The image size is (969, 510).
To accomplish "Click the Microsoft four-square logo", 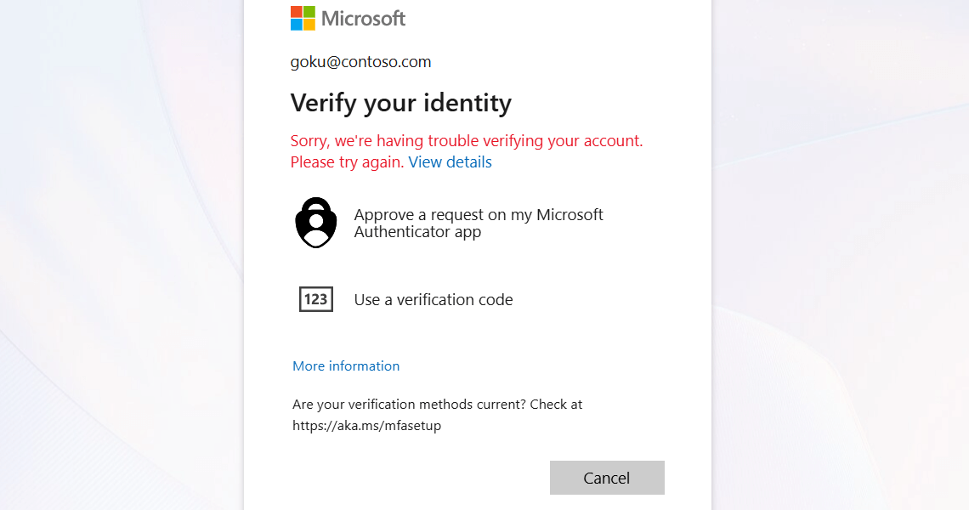I will (301, 18).
